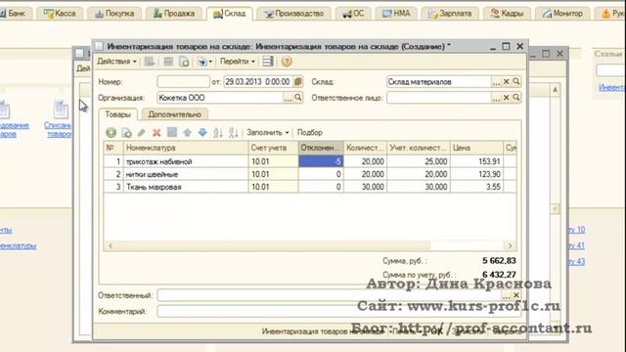
Task: Click the price cell 123,90
Action: pyautogui.click(x=476, y=174)
